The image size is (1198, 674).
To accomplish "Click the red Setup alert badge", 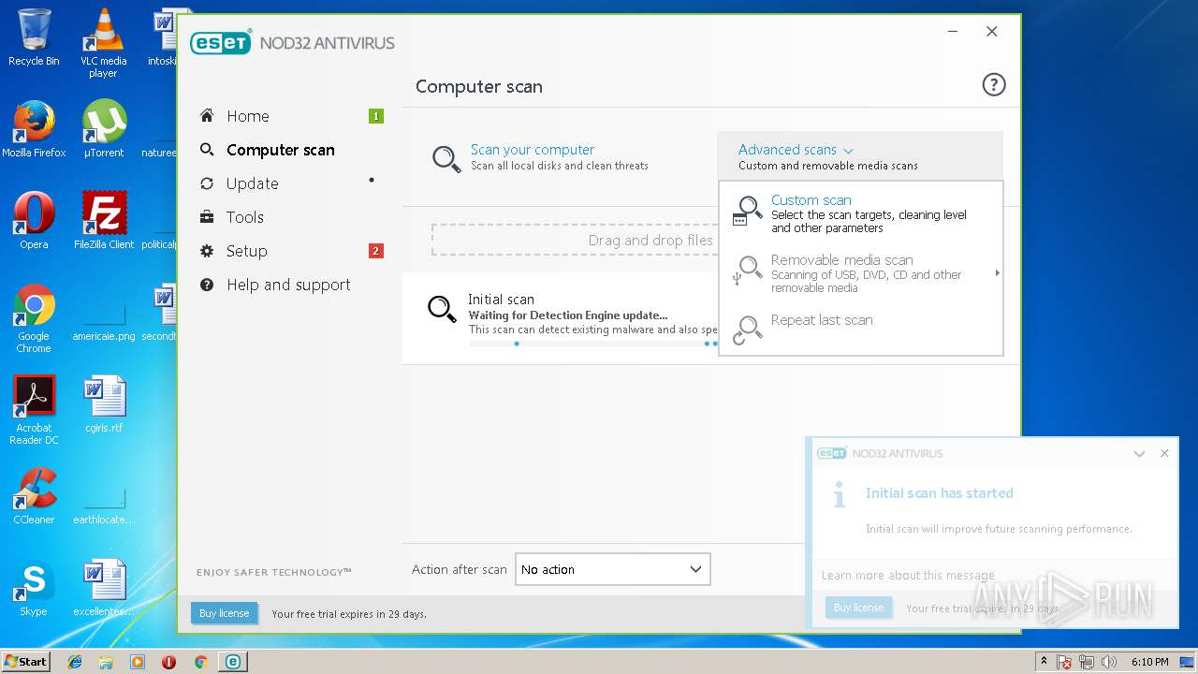I will [x=376, y=251].
